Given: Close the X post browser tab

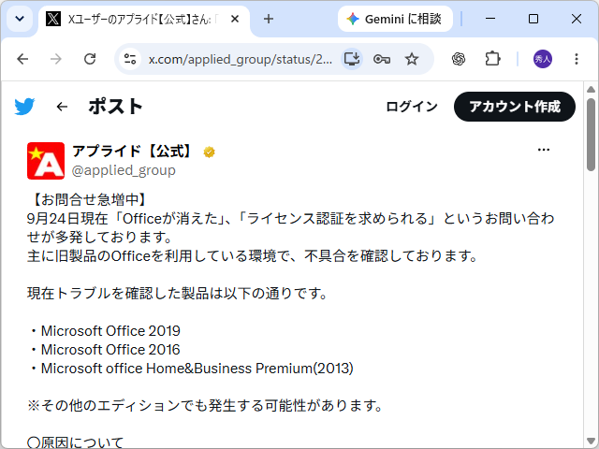Looking at the screenshot, I should pos(235,19).
